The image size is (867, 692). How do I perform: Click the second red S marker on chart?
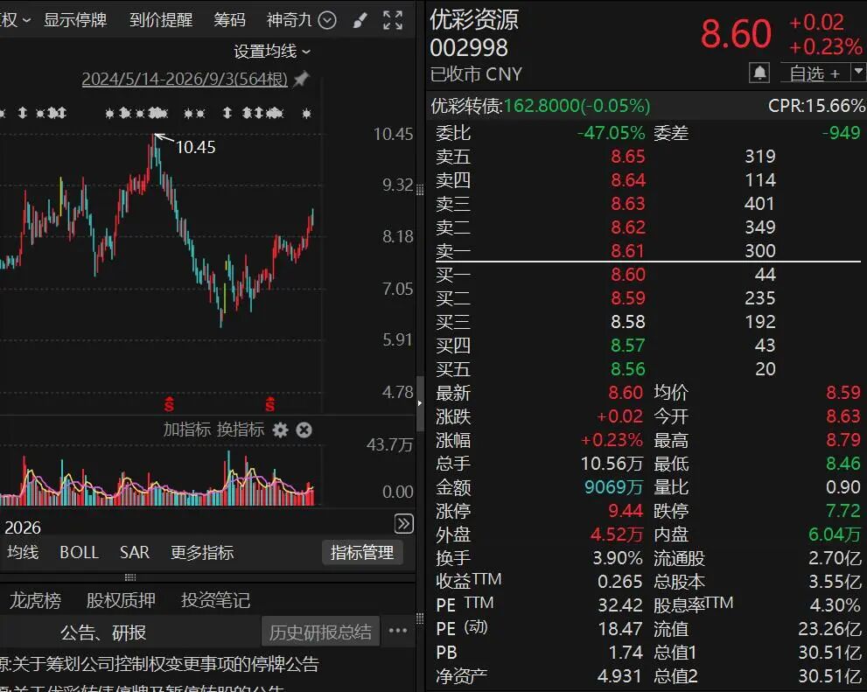click(269, 404)
